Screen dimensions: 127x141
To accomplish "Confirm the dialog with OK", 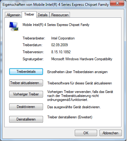I will (86, 133).
